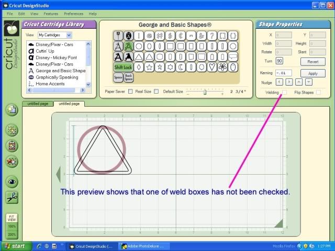The height and width of the screenshot is (251, 335).
Task: Select the outlined five-point star key
Action: [149, 67]
